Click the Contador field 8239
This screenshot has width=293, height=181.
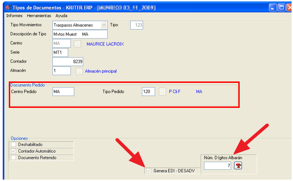click(x=68, y=62)
